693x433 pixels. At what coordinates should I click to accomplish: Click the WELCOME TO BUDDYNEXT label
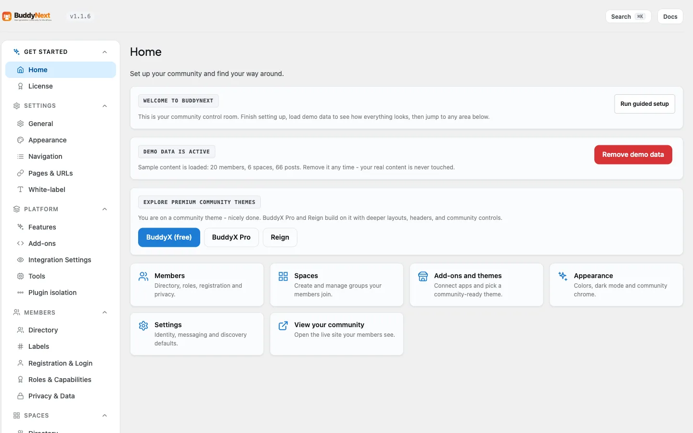point(178,101)
